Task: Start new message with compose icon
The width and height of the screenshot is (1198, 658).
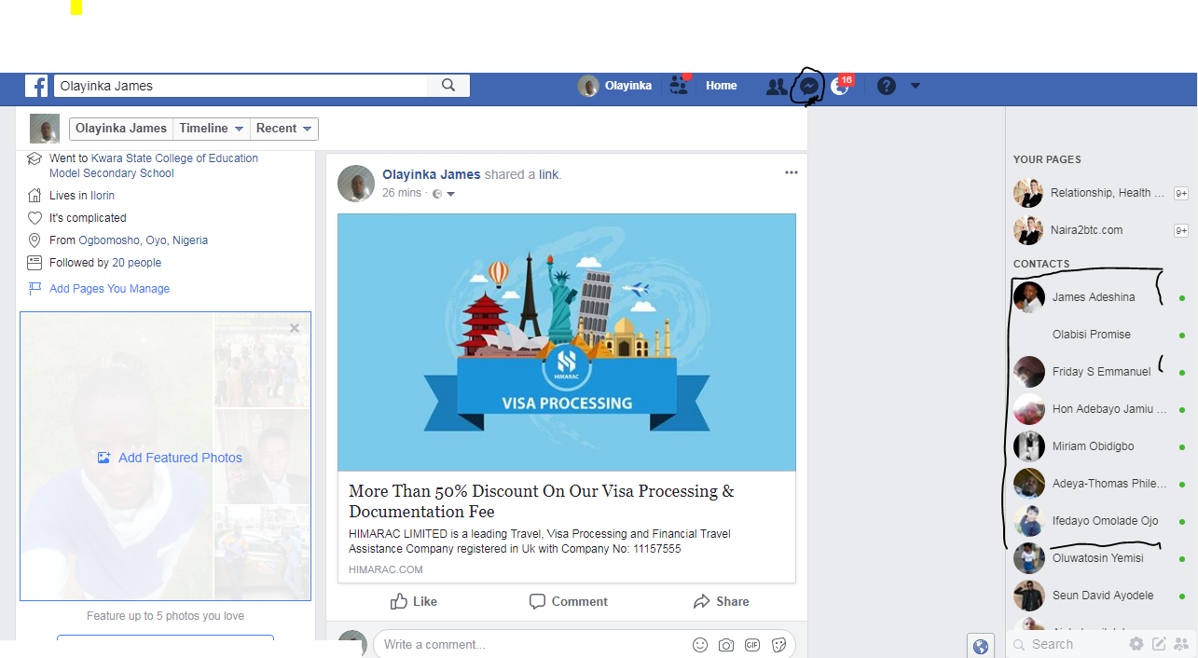Action: [x=1159, y=644]
